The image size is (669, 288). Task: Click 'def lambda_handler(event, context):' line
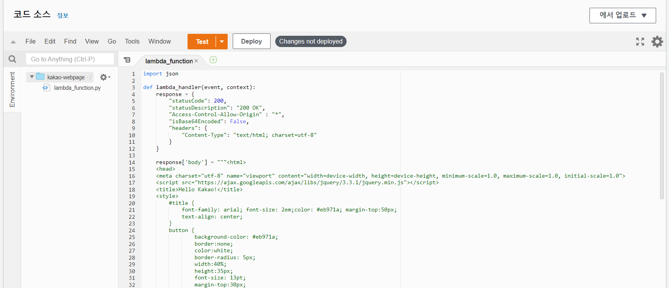pos(199,87)
